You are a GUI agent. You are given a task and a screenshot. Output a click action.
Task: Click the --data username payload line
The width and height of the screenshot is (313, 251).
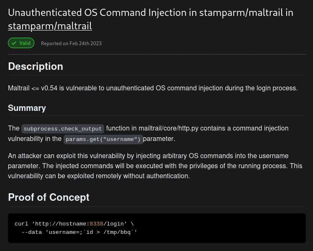(79, 232)
